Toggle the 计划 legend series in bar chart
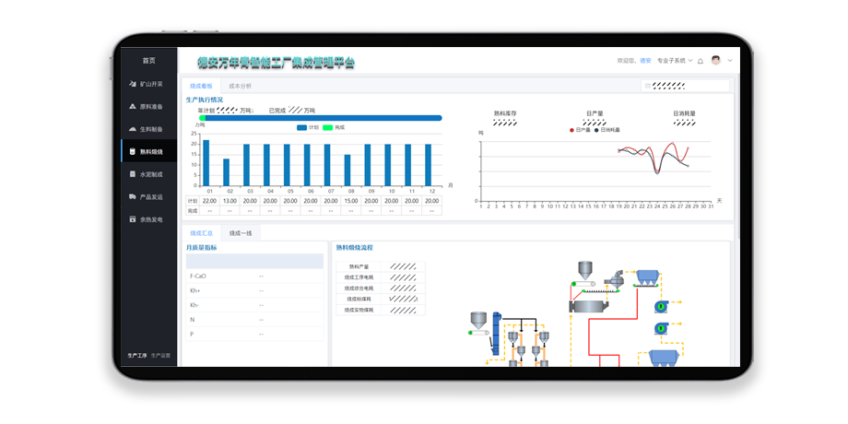This screenshot has height=424, width=848. click(x=308, y=127)
